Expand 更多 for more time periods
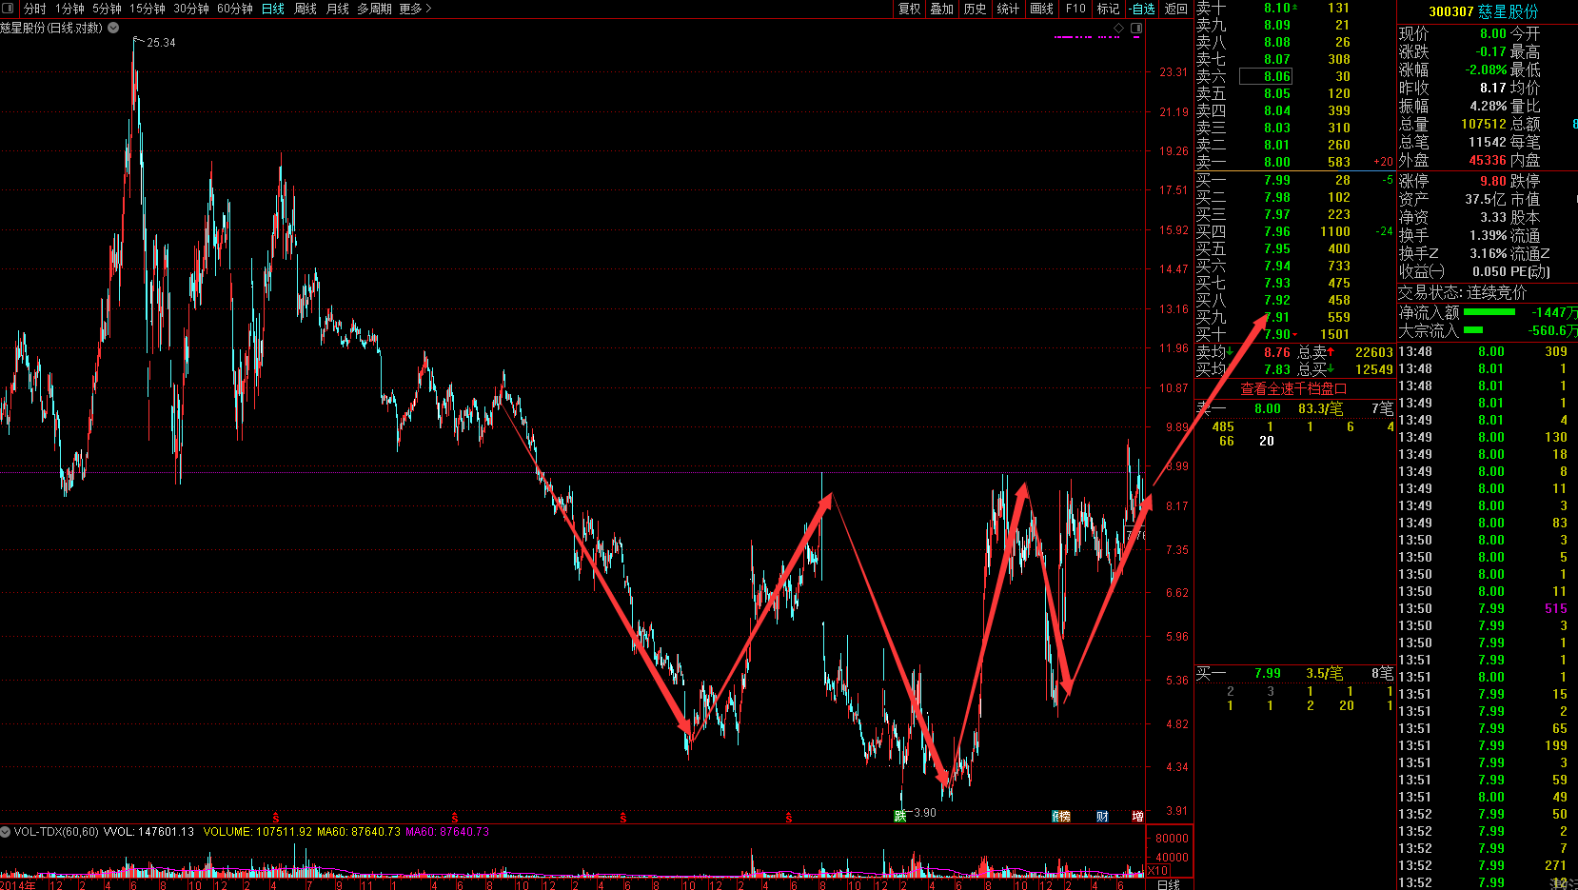This screenshot has height=890, width=1578. pyautogui.click(x=415, y=9)
